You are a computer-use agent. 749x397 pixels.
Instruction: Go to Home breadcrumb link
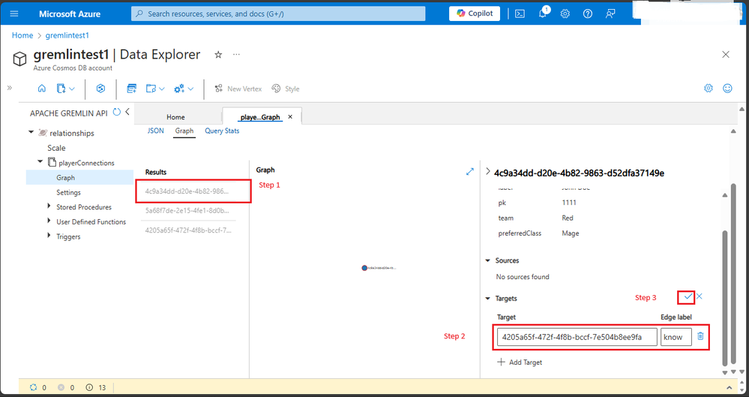coord(22,35)
